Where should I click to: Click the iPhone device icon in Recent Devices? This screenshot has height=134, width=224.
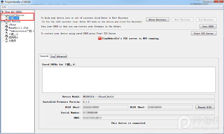(6, 25)
